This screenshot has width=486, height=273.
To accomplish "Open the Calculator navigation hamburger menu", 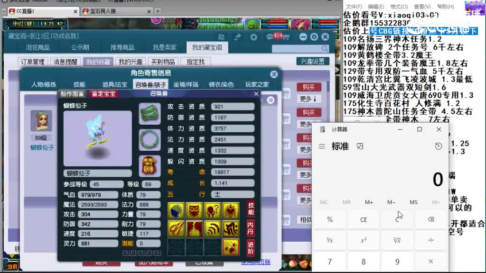I will pos(322,146).
